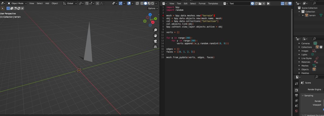The image size is (324, 116).
Task: Click the Y axis on navigation gizmo
Action: click(155, 19)
